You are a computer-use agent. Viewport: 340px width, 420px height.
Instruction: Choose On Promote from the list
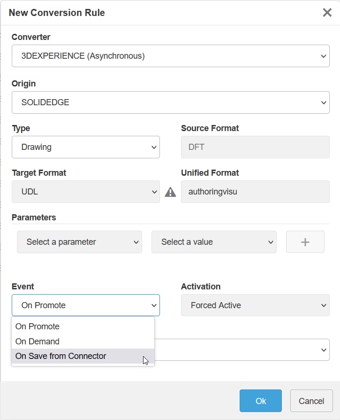click(83, 327)
